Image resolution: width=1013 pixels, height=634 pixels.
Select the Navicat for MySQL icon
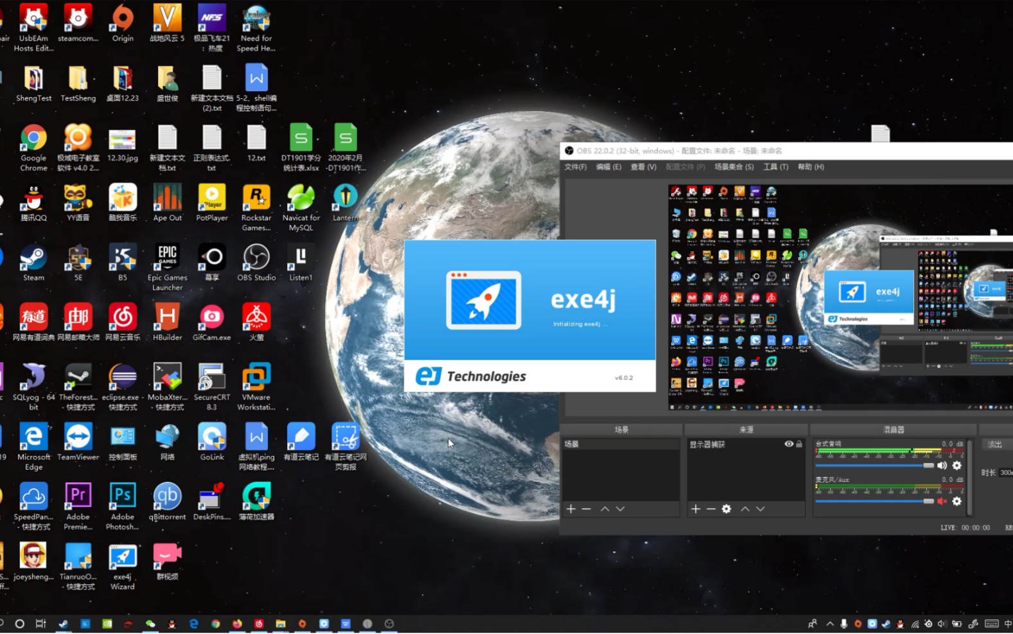301,207
